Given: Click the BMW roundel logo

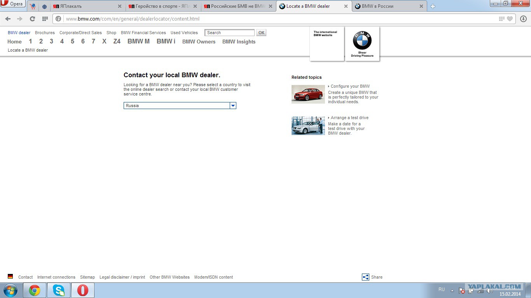Looking at the screenshot, I should point(362,40).
